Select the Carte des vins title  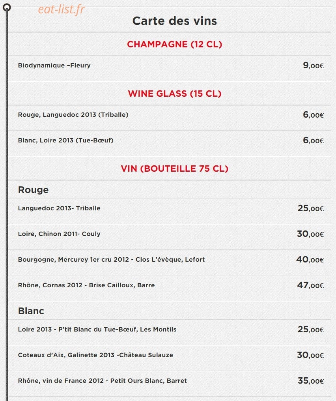[x=175, y=21]
